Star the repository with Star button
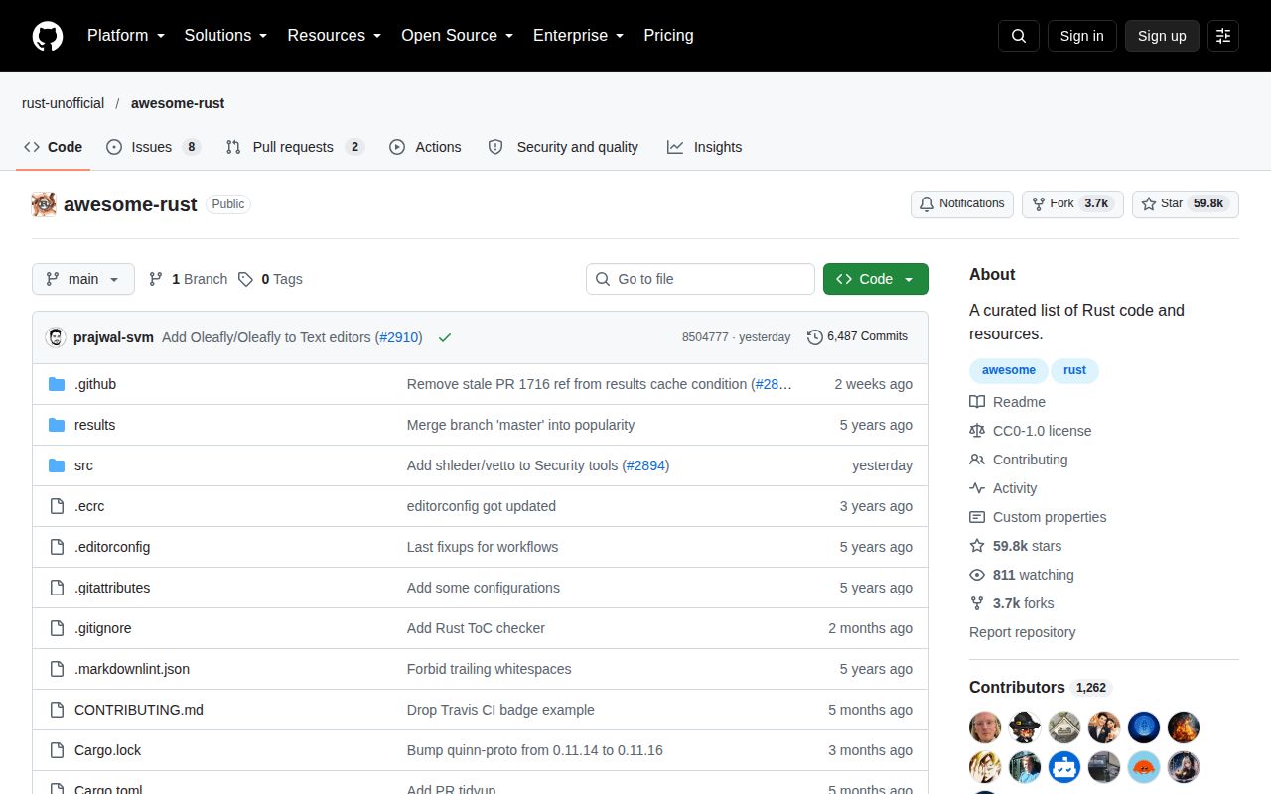This screenshot has height=794, width=1271. (x=1186, y=203)
